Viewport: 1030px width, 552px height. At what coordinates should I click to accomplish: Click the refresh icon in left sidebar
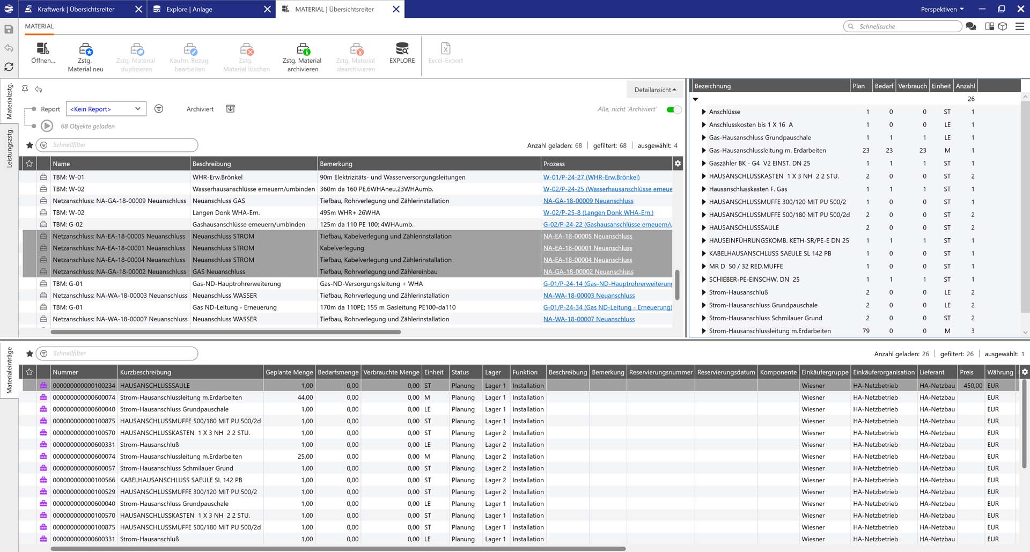pos(9,67)
